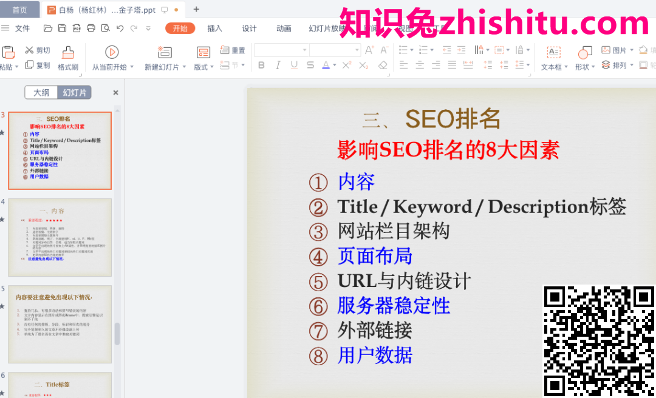Select slide 4 thumbnail '一、内容'
Screen dimensions: 656x398
click(x=60, y=237)
